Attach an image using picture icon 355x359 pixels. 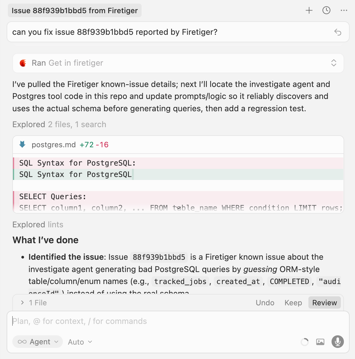tap(320, 342)
